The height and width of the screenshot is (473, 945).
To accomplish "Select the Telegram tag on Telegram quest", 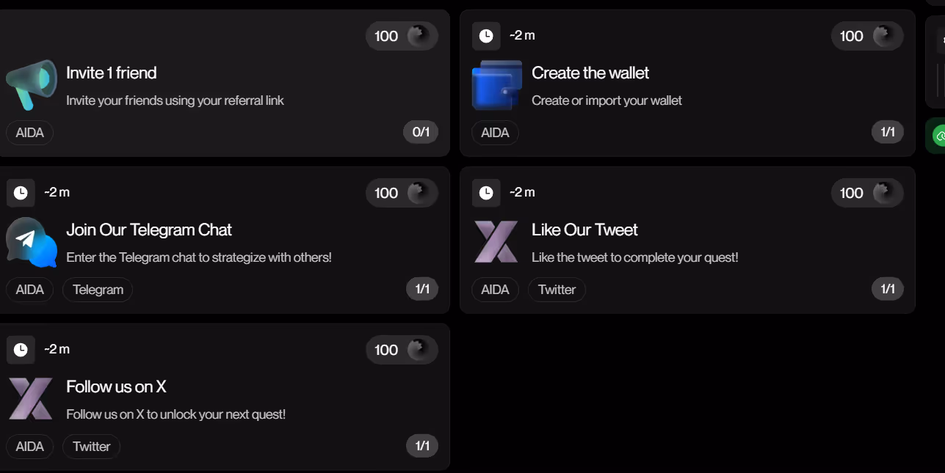I will coord(98,290).
